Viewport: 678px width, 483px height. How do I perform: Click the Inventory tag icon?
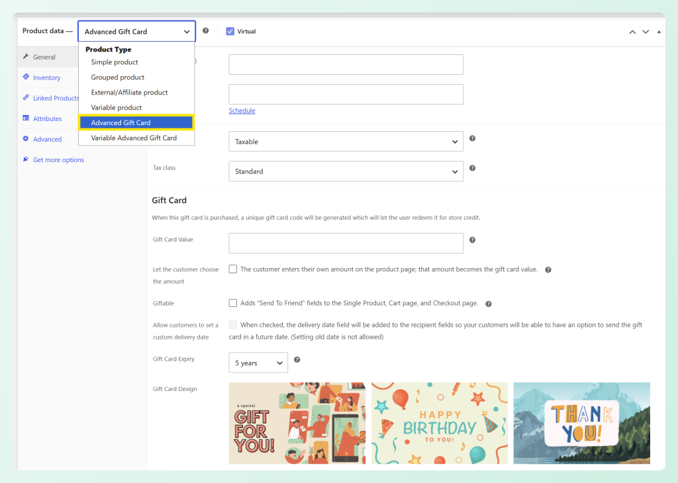pos(26,77)
